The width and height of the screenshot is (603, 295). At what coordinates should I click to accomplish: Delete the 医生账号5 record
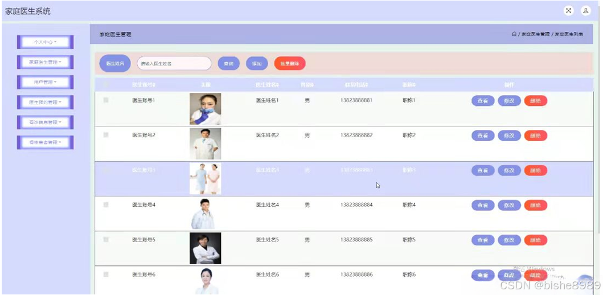(x=536, y=240)
